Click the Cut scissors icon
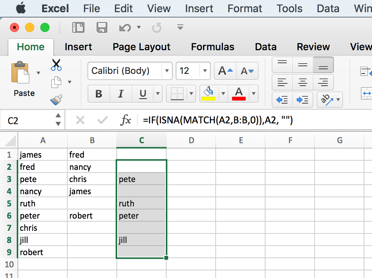Viewport: 372px width, 278px height. click(56, 65)
